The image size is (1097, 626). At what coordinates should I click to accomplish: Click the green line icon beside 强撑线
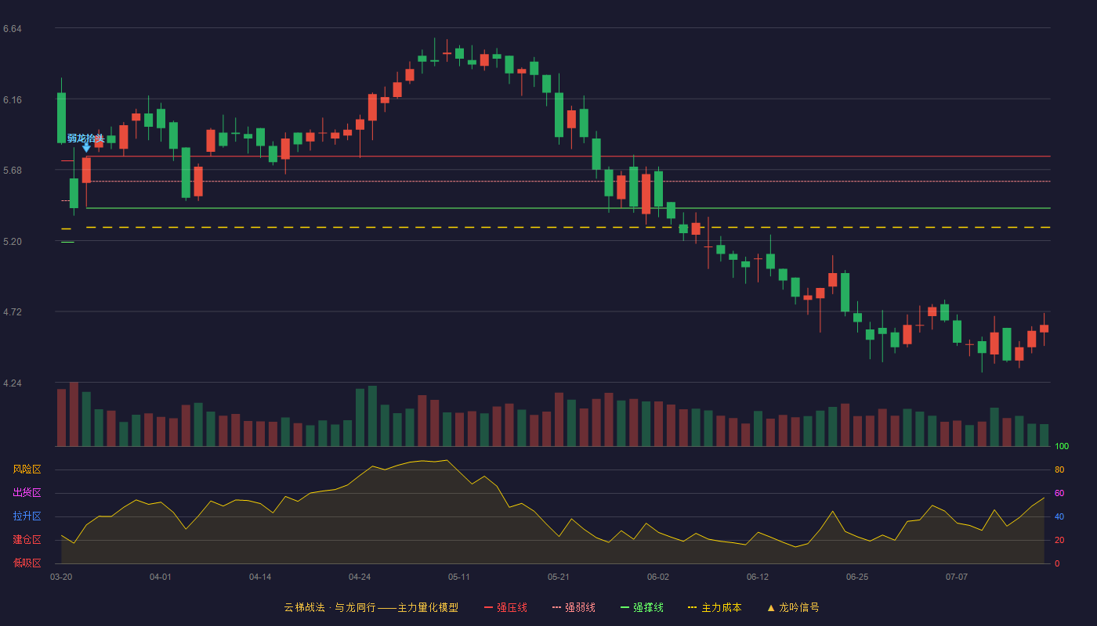coord(625,607)
